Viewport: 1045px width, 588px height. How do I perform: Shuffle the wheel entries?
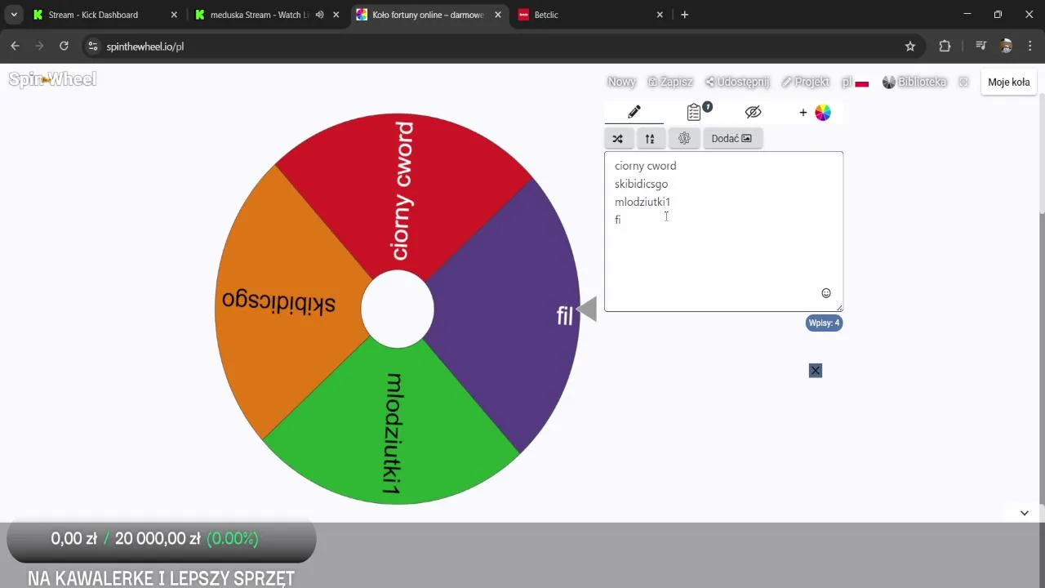pos(618,139)
